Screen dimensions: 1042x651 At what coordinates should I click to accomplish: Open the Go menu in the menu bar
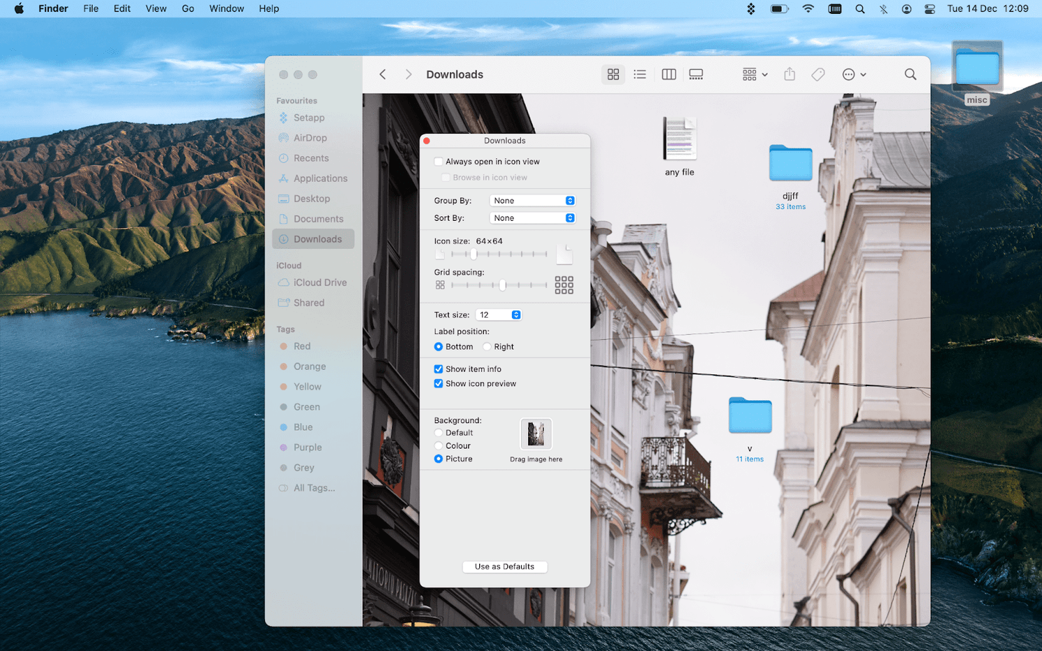187,8
